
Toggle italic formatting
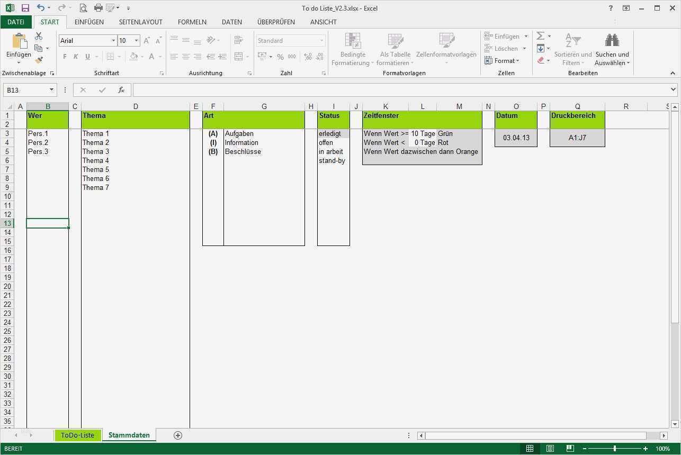[75, 56]
